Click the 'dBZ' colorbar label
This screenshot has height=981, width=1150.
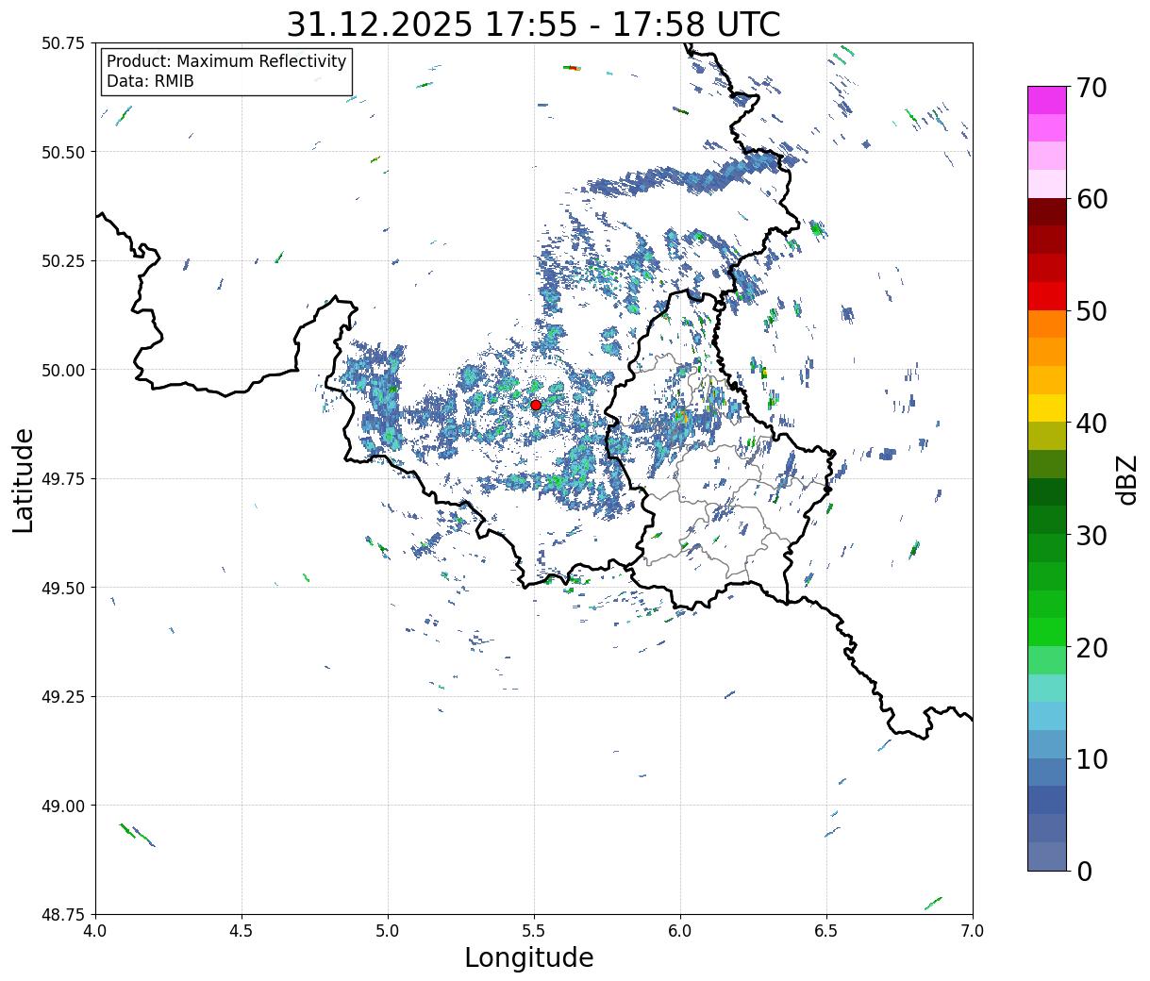click(x=1126, y=478)
